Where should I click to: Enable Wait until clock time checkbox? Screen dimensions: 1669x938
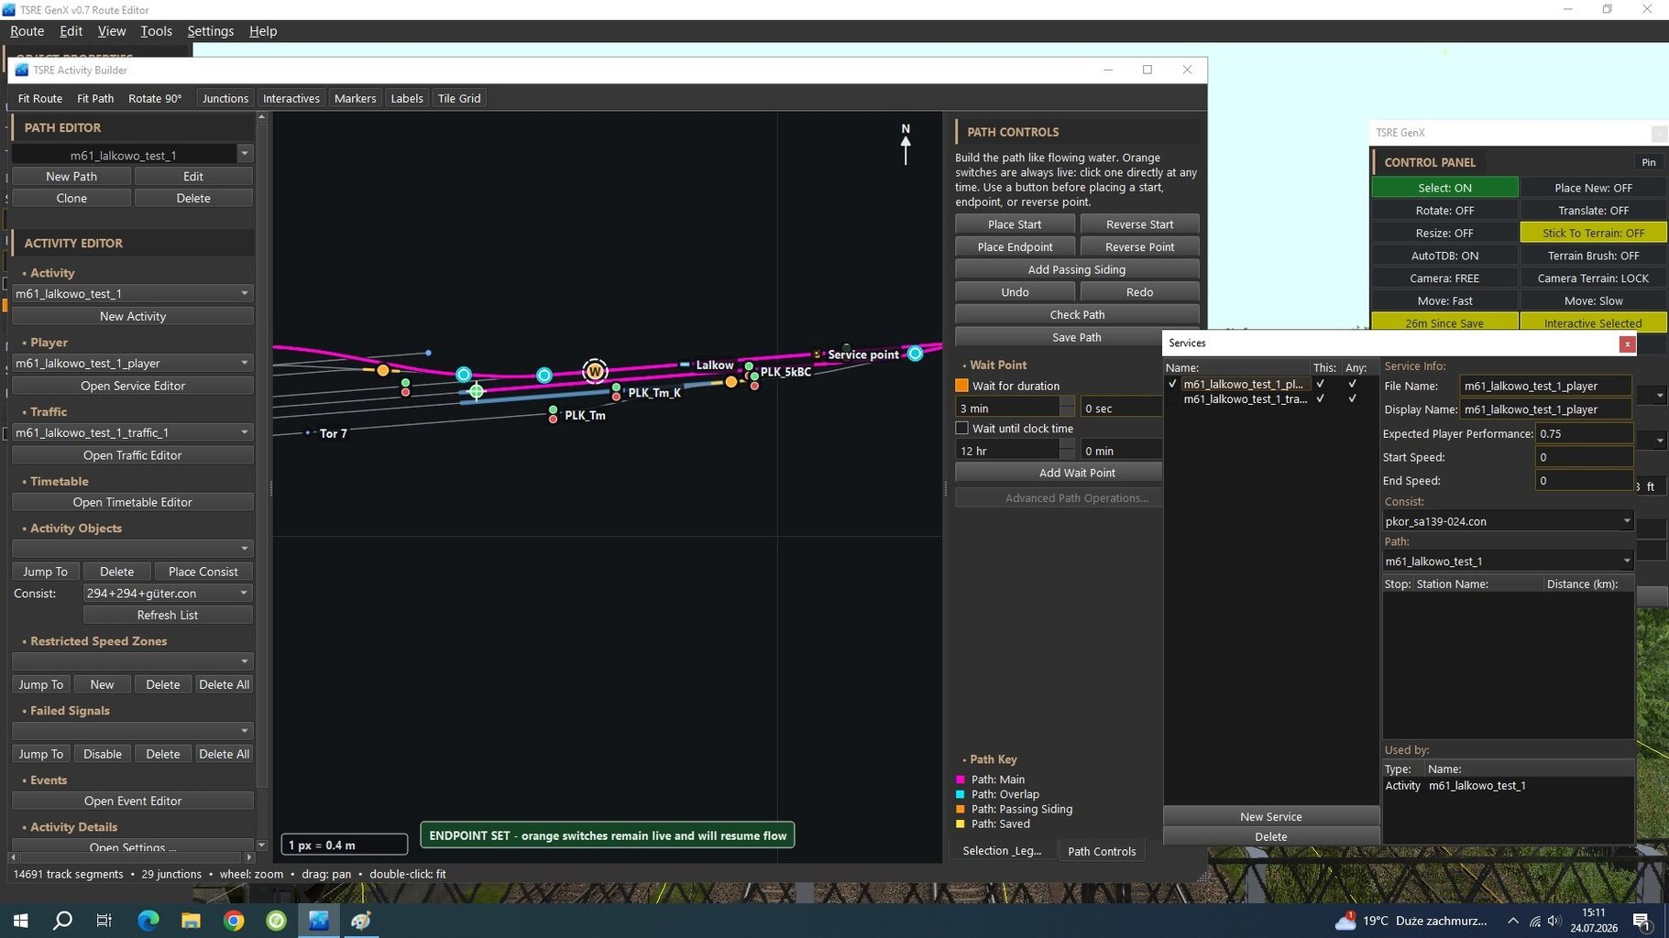click(961, 428)
